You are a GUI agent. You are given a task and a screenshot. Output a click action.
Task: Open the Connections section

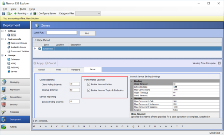15,97
